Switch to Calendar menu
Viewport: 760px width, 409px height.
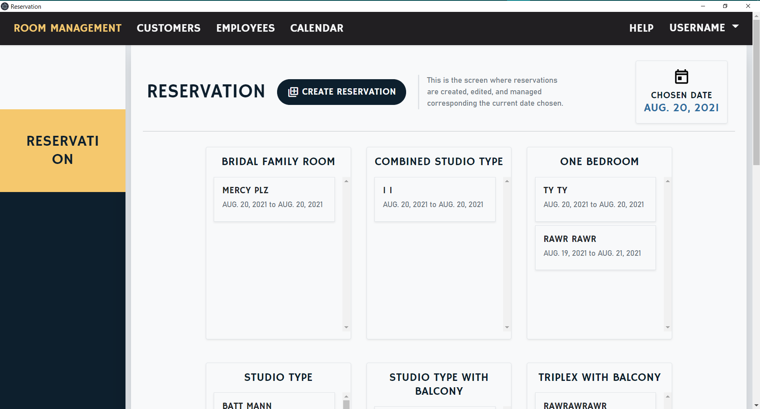[317, 28]
